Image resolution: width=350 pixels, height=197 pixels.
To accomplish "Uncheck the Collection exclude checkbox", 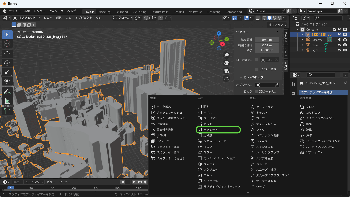I will (335, 29).
